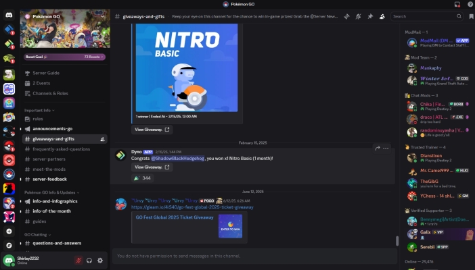Open the rules channel
This screenshot has height=270, width=475.
point(64,119)
